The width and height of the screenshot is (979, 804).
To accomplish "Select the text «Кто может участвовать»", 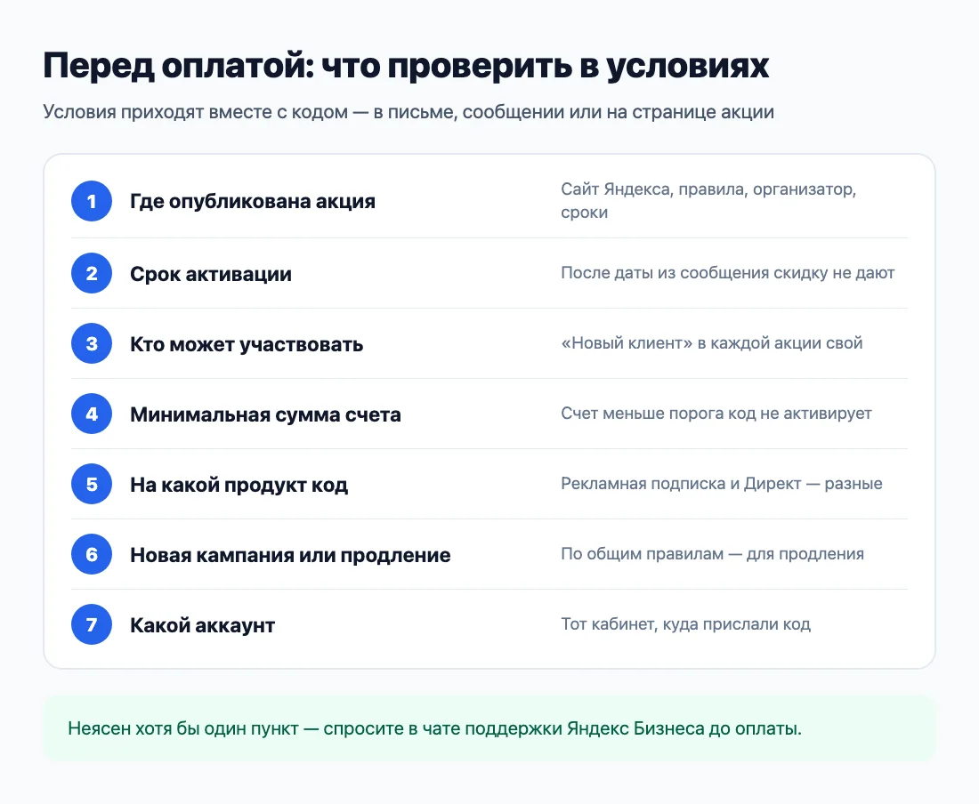I will tap(247, 344).
